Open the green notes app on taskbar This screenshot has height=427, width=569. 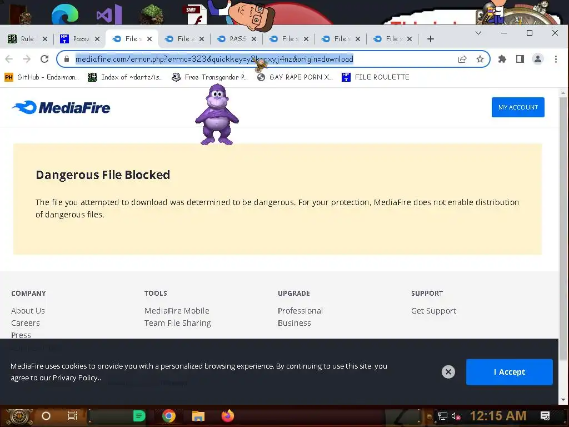(x=139, y=416)
